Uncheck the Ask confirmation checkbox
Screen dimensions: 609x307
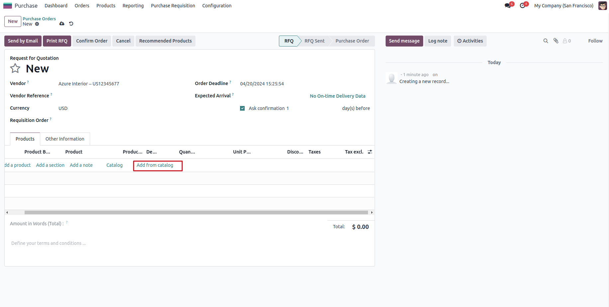[242, 108]
